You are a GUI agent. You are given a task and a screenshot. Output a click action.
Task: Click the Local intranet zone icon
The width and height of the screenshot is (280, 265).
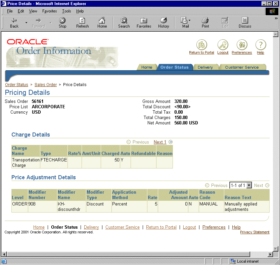pos(233,261)
